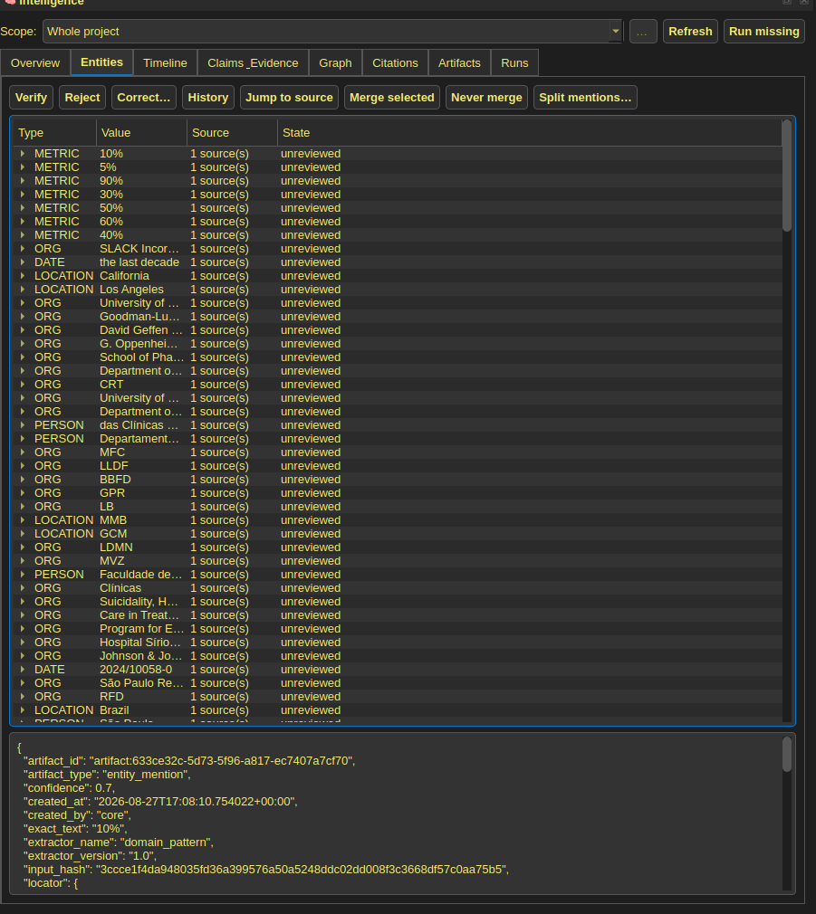
Task: Select the SLACK Incor… ORG entry
Action: click(x=139, y=249)
